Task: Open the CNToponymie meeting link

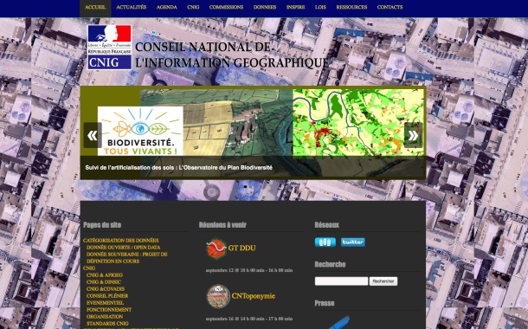Action: [x=254, y=296]
